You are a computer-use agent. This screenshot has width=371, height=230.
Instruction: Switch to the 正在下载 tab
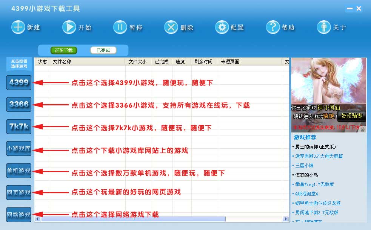tap(64, 50)
